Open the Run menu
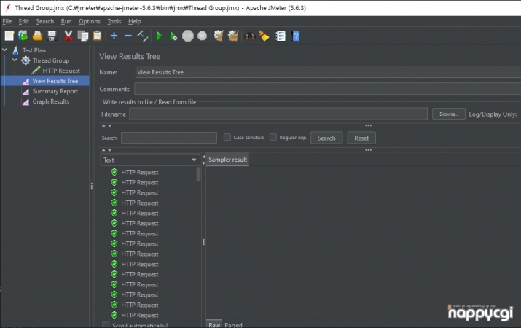 tap(66, 21)
